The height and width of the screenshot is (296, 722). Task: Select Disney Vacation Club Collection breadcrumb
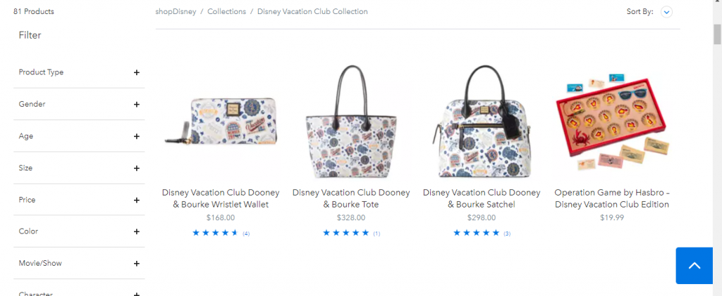click(312, 11)
